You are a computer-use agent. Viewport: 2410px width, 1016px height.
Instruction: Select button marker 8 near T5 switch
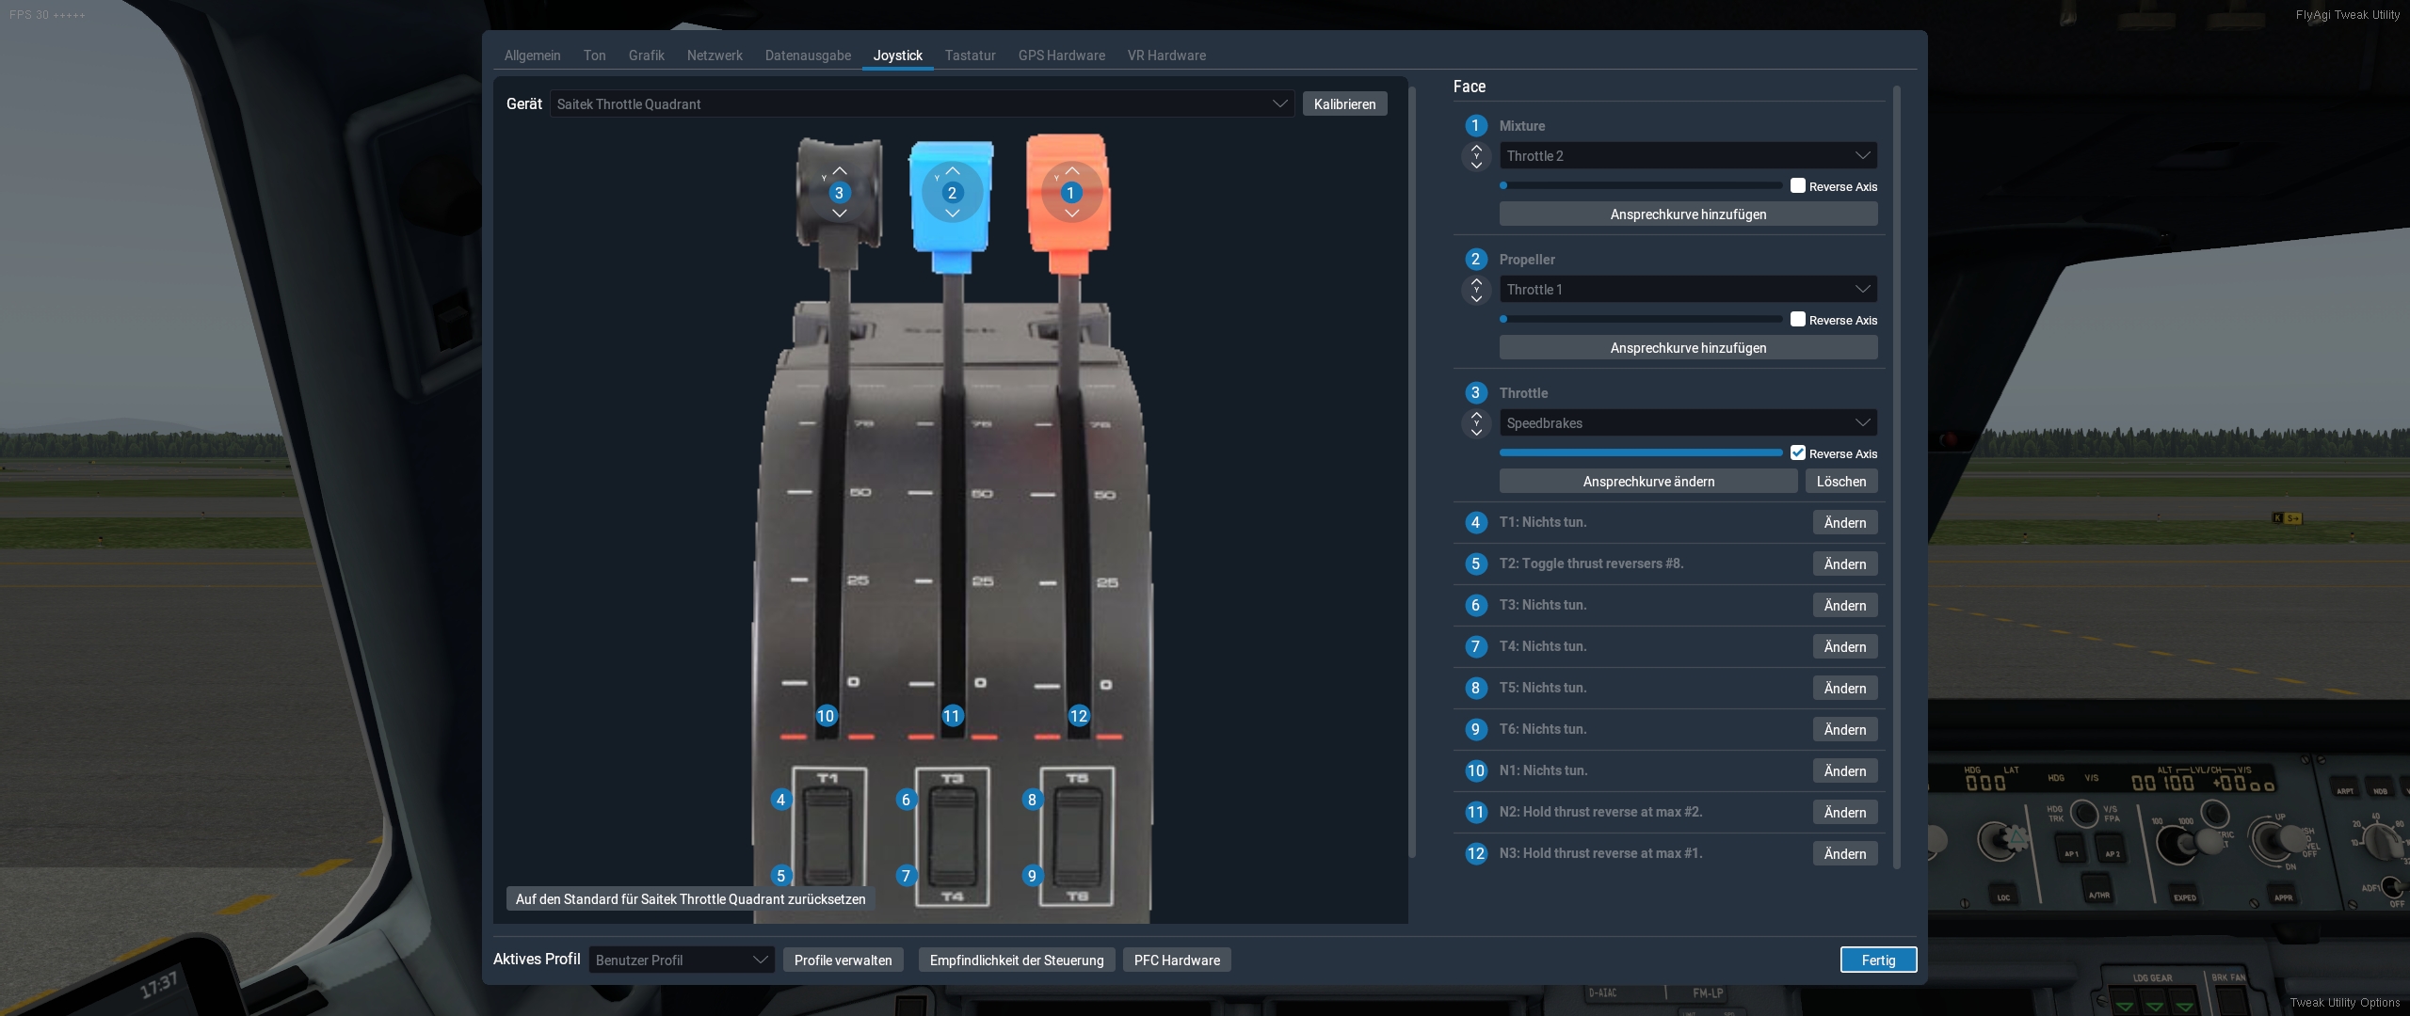coord(1032,800)
